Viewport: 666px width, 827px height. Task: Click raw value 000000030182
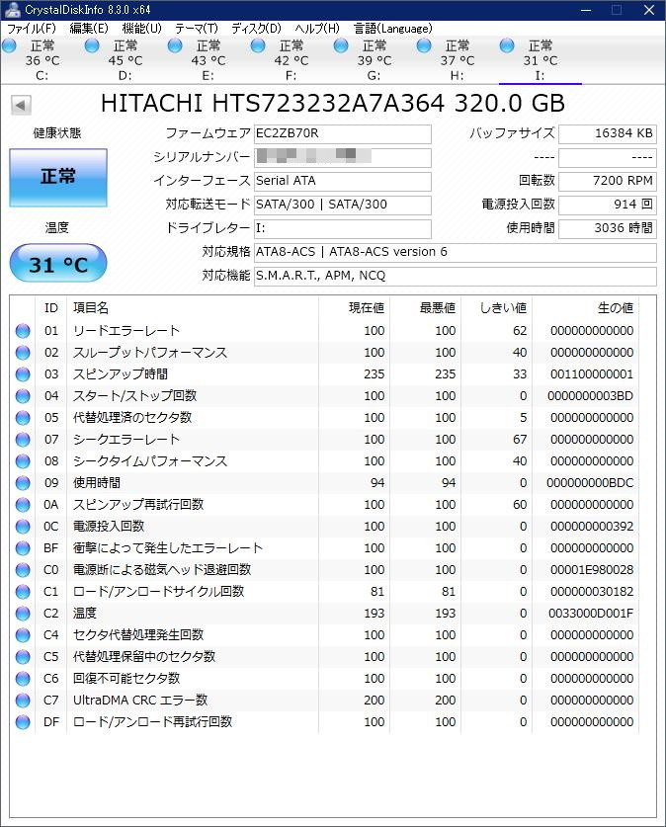coord(592,592)
